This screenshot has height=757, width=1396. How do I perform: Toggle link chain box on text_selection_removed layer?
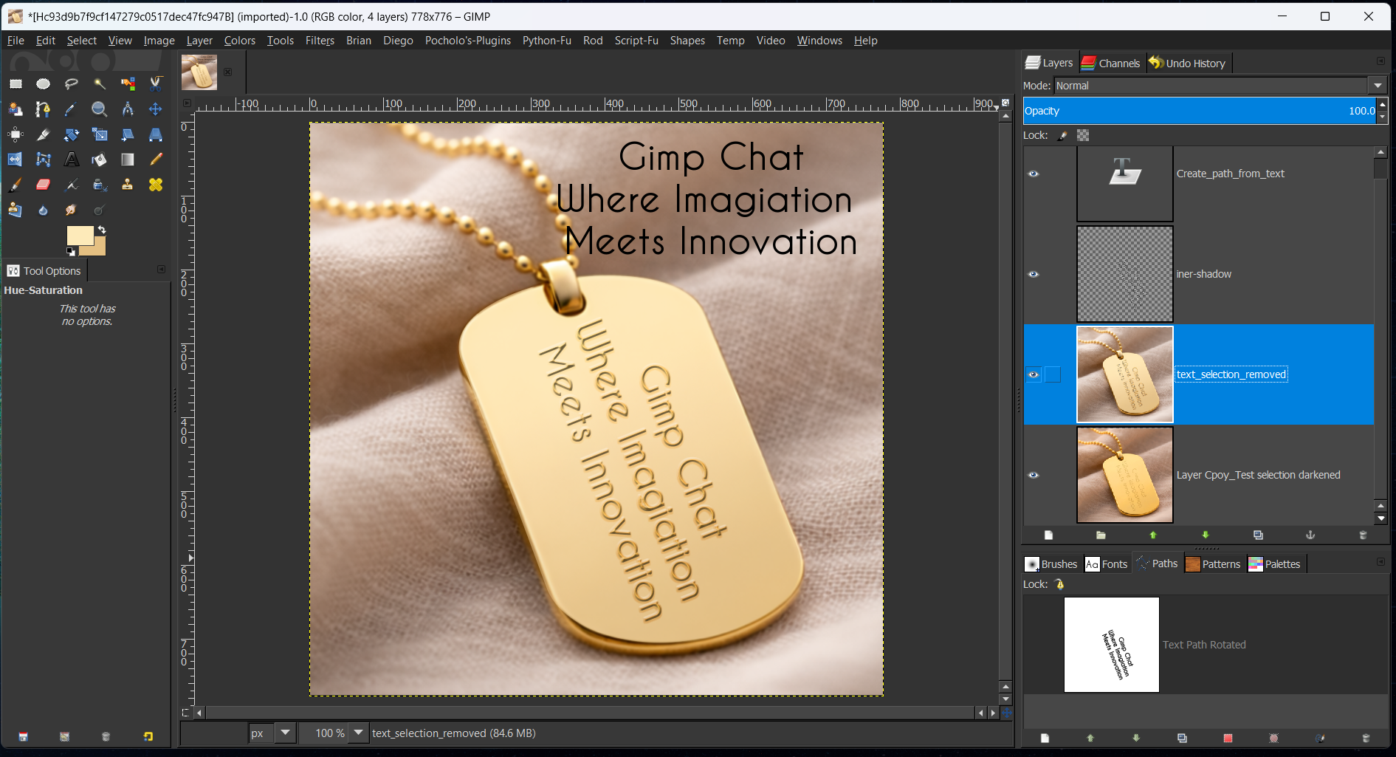click(x=1053, y=374)
